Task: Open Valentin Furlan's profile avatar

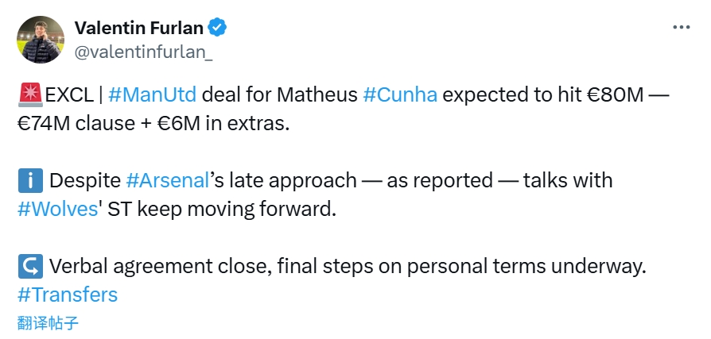Action: (x=40, y=40)
